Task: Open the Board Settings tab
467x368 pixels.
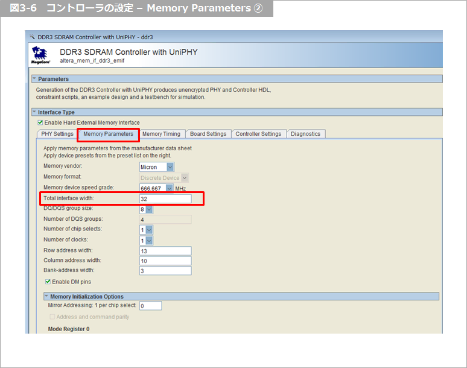Action: [208, 134]
